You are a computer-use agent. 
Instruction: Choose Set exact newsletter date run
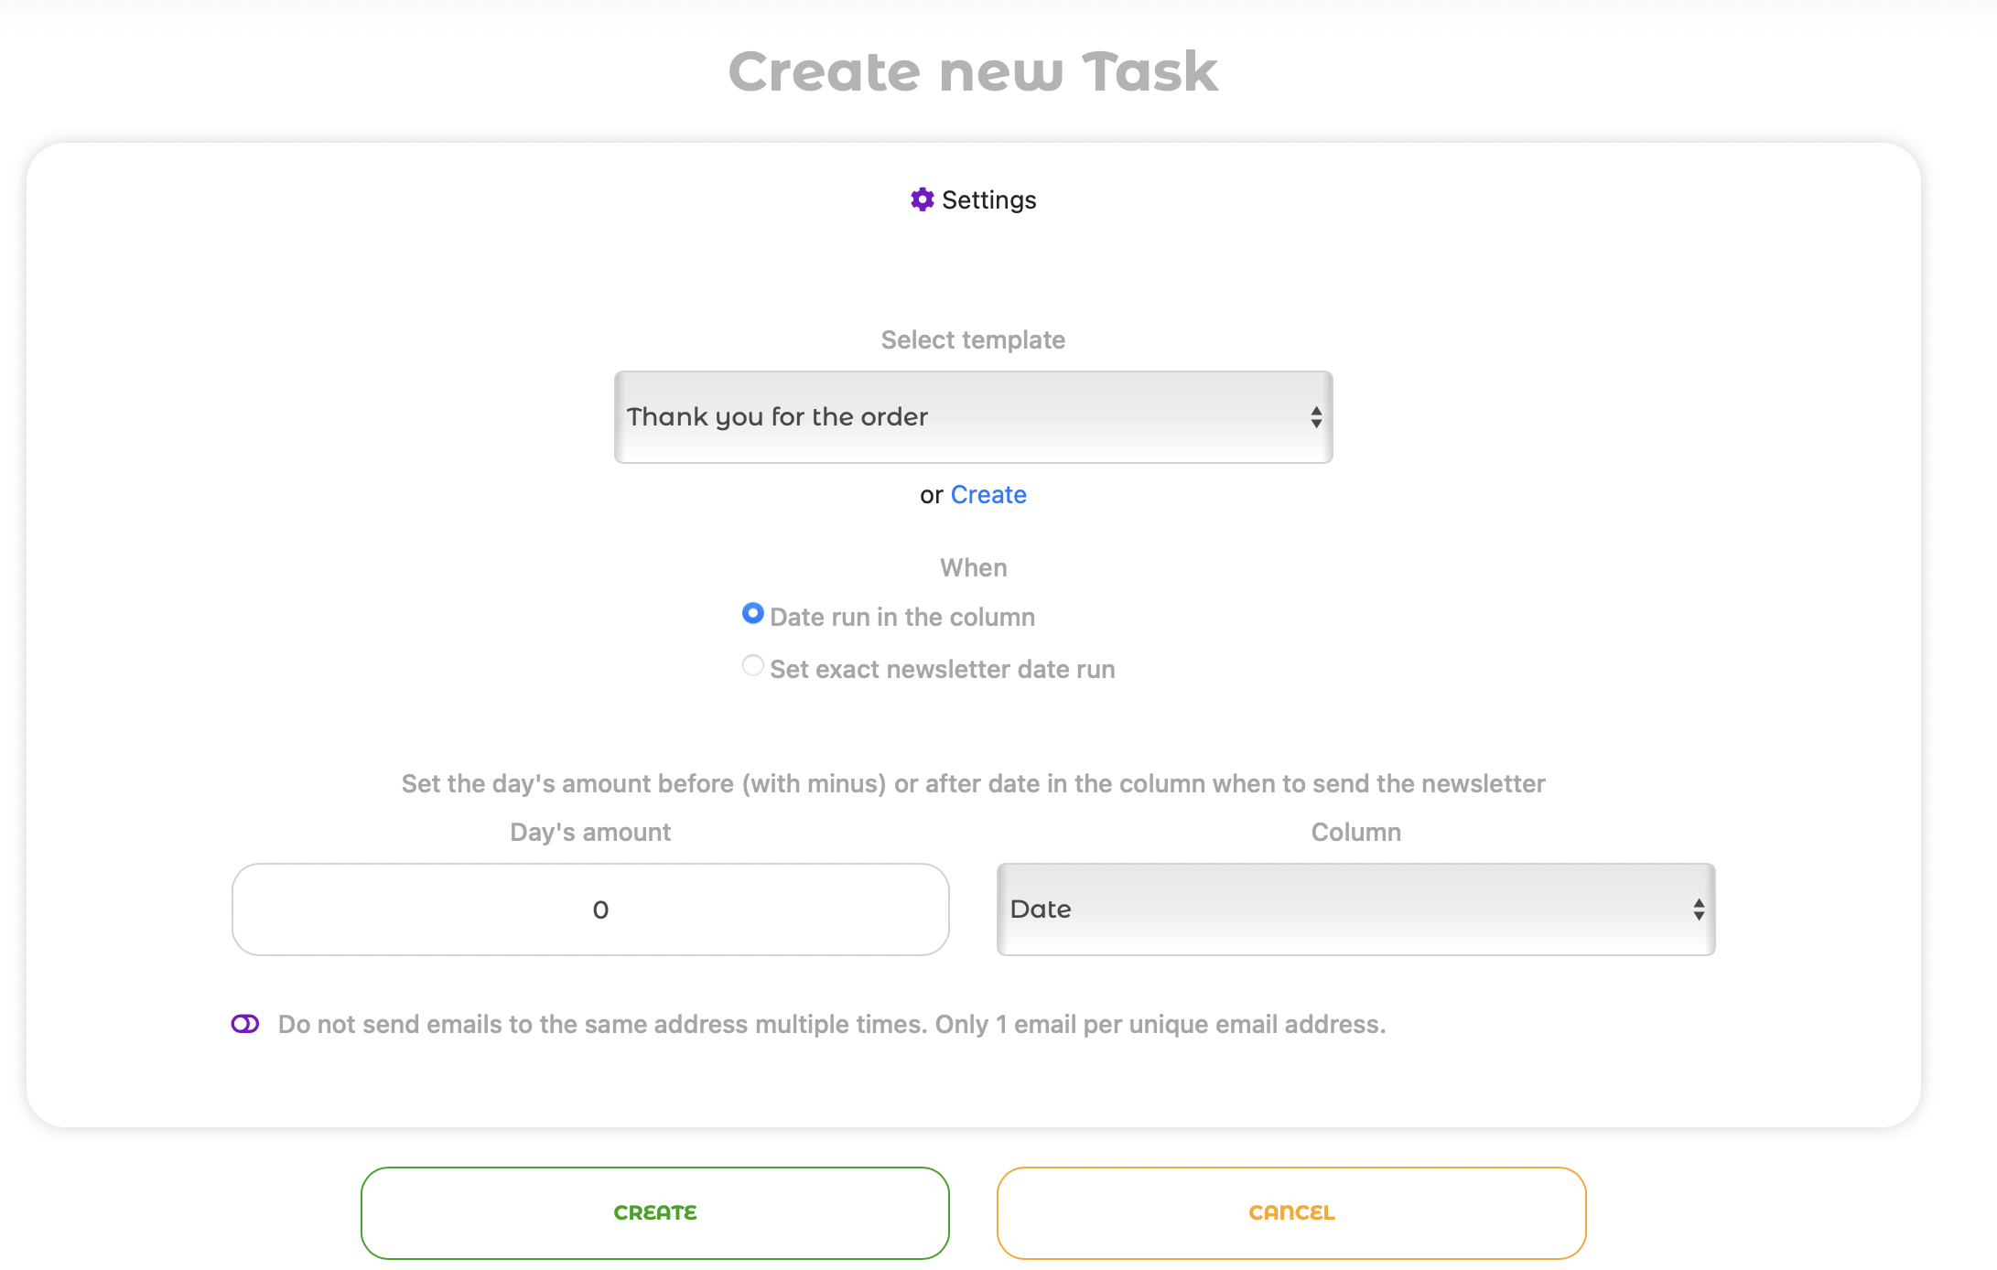[x=752, y=665]
